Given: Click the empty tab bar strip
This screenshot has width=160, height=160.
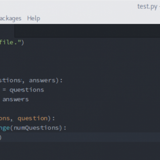Looking at the screenshot, I should pyautogui.click(x=87, y=31).
